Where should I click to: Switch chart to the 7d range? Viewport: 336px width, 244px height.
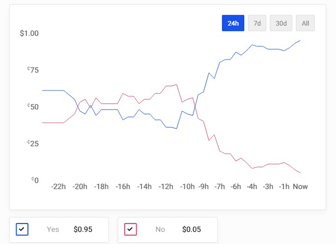coord(257,23)
